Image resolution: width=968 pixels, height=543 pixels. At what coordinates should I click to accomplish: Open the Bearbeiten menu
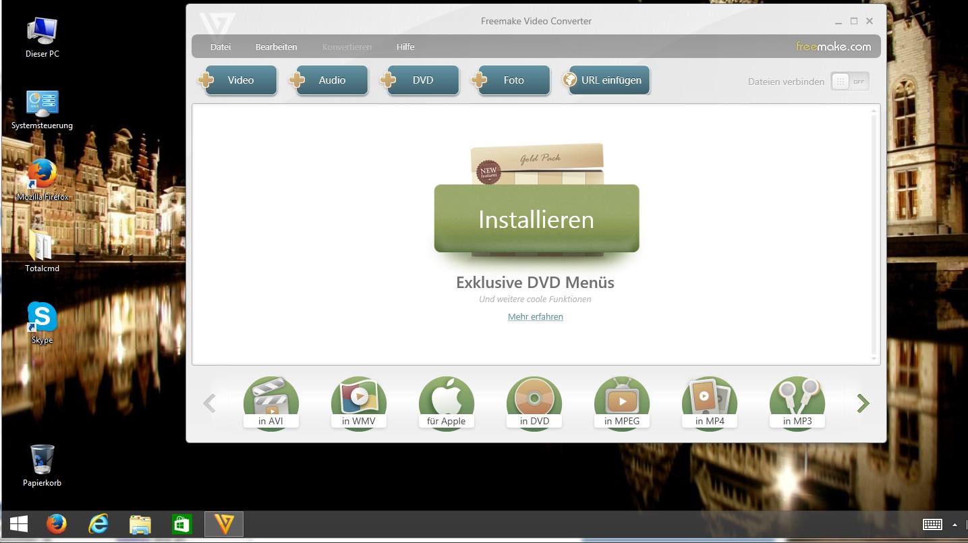[x=276, y=47]
